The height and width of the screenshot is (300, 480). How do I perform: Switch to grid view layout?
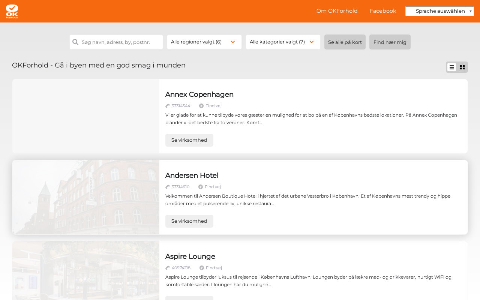tap(462, 67)
